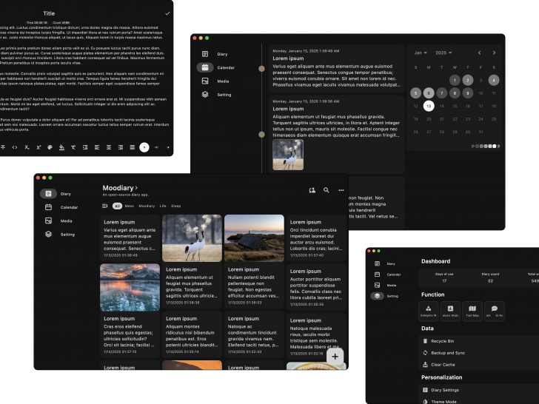
Task: Go to next month in calendar
Action: 494,53
